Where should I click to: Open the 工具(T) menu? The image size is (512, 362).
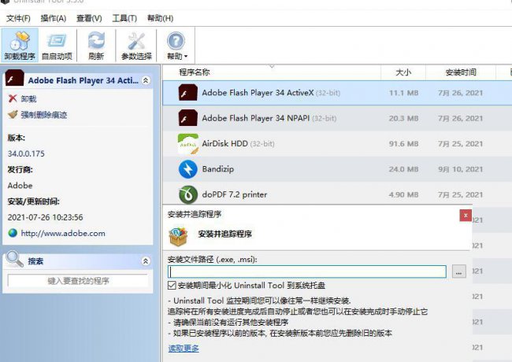[x=124, y=18]
